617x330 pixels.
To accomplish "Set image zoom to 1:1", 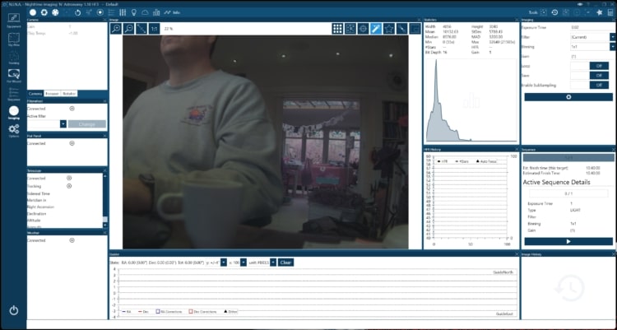I will click(x=155, y=28).
